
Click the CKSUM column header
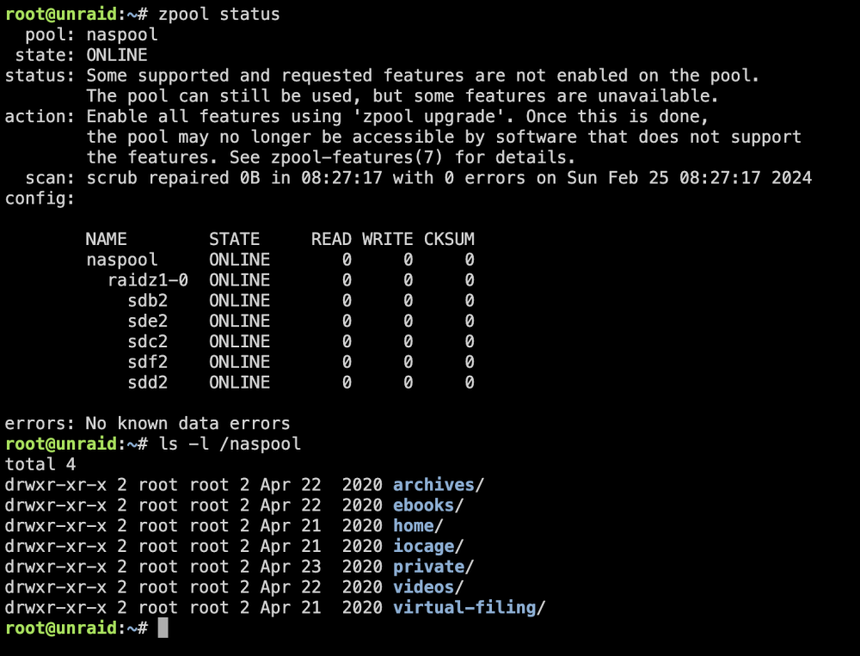(449, 239)
